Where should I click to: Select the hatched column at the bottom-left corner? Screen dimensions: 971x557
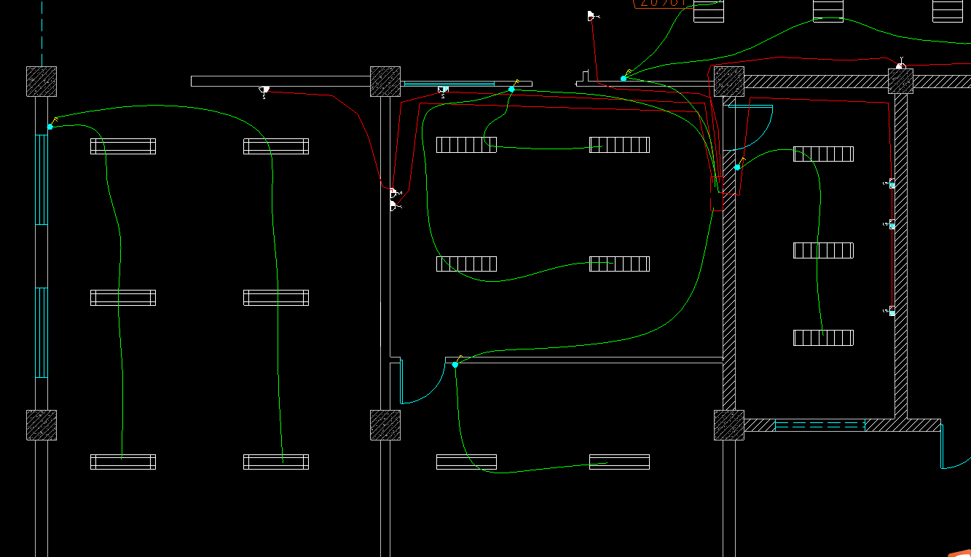[42, 425]
